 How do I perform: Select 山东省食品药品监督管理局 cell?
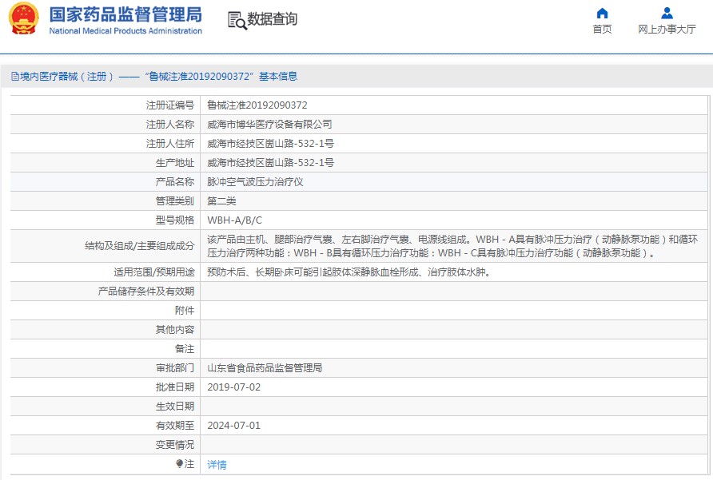(265, 367)
